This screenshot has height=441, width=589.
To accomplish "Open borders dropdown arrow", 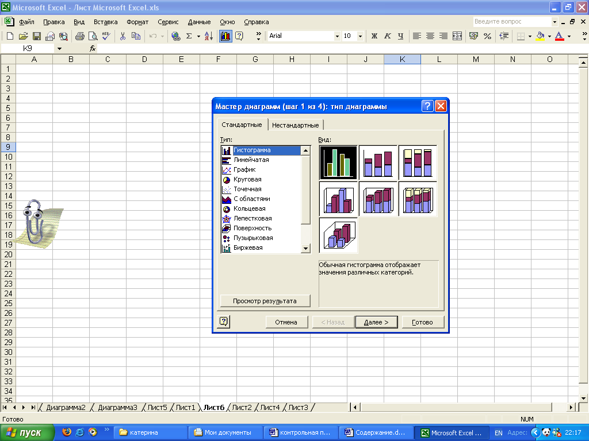I will pyautogui.click(x=530, y=36).
